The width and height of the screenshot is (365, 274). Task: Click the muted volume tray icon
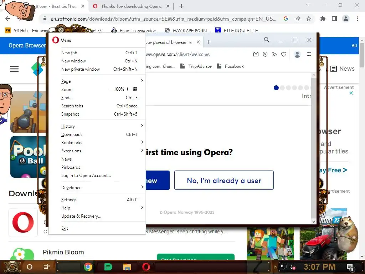pyautogui.click(x=292, y=267)
